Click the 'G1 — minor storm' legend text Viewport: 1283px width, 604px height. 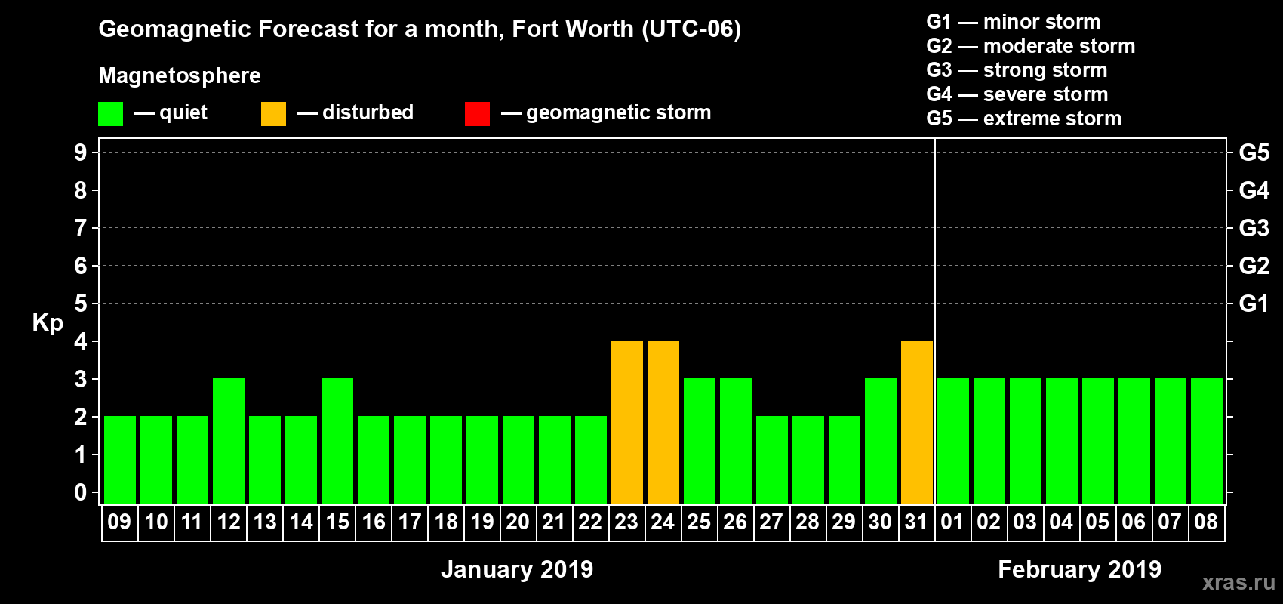[x=1014, y=22]
